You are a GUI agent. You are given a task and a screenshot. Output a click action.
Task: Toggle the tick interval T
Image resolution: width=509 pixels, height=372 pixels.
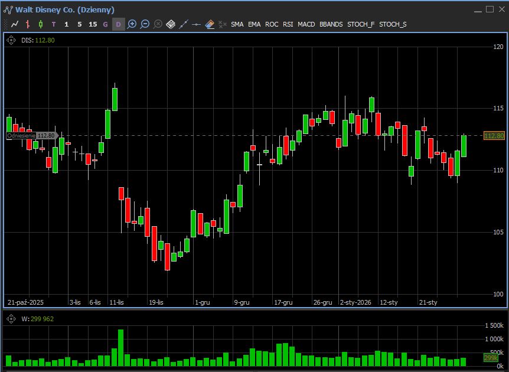click(54, 24)
